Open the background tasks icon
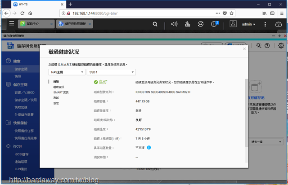The height and width of the screenshot is (185, 288). [188, 24]
